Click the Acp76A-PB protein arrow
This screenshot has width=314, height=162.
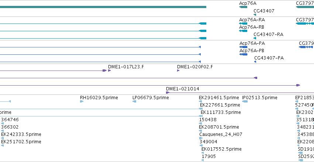click(x=244, y=54)
